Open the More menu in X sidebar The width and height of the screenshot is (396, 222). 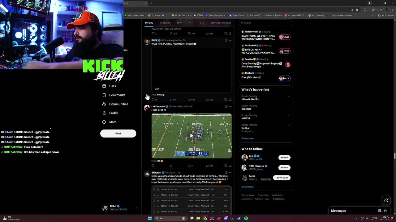tap(109, 122)
